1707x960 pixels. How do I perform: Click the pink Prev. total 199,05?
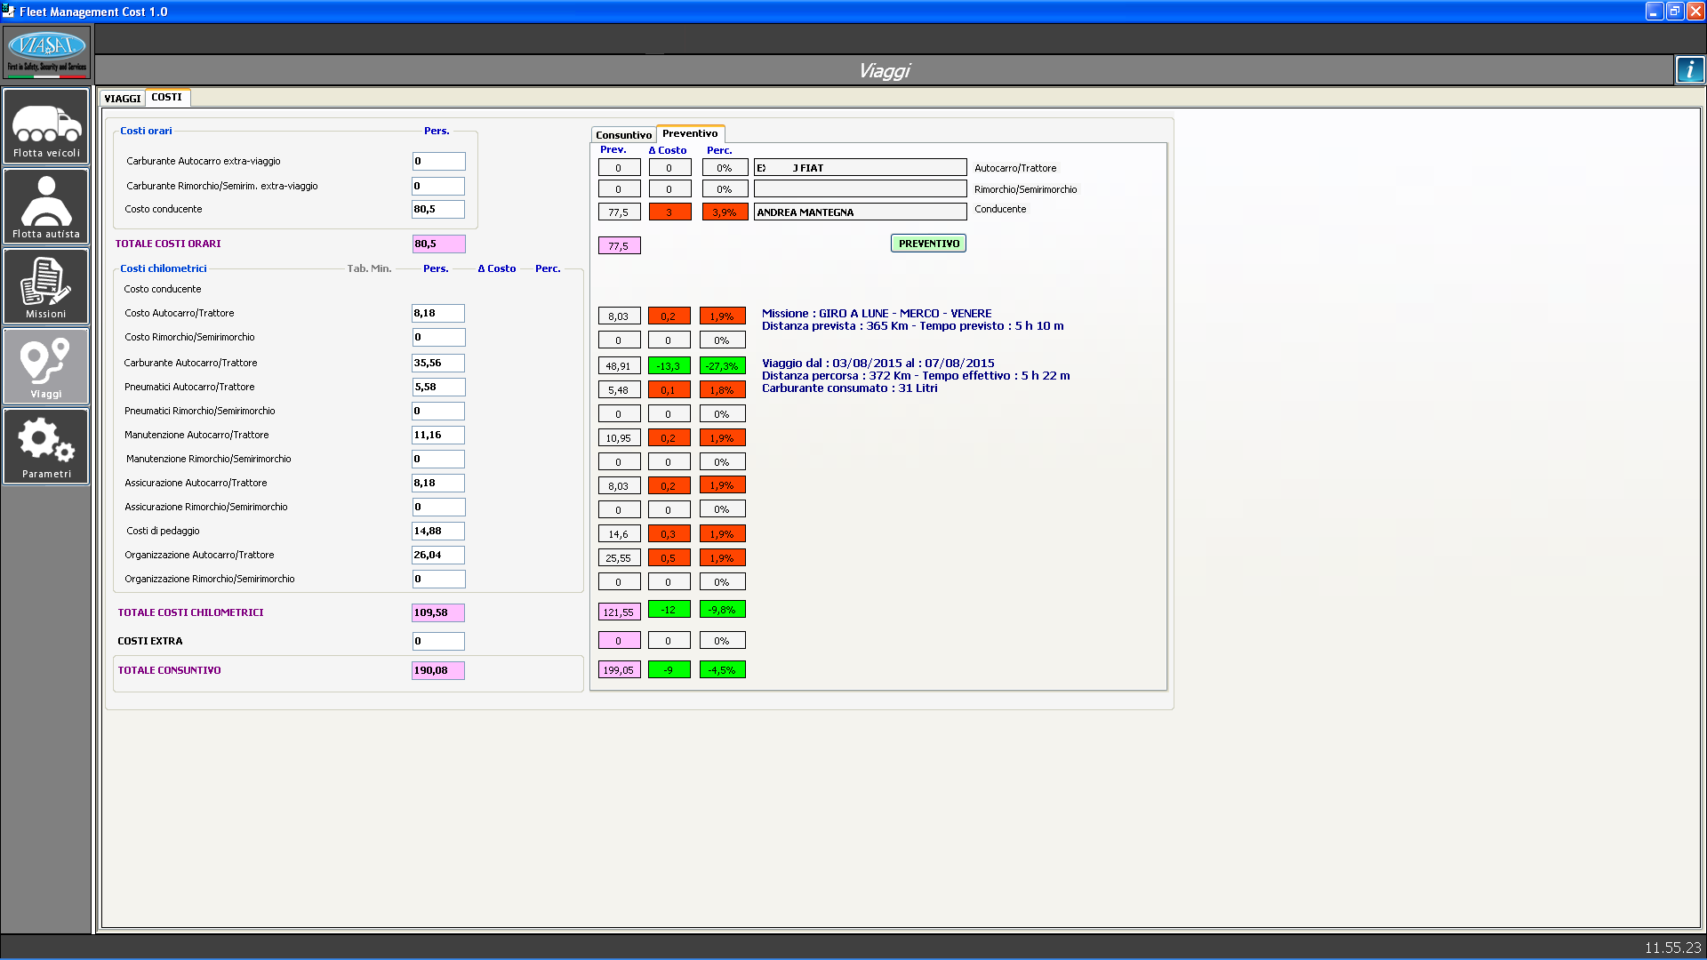(619, 669)
